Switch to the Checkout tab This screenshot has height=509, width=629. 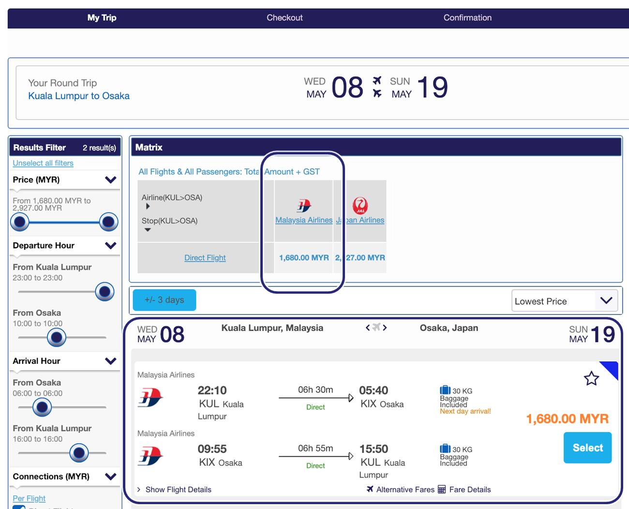[x=285, y=17]
